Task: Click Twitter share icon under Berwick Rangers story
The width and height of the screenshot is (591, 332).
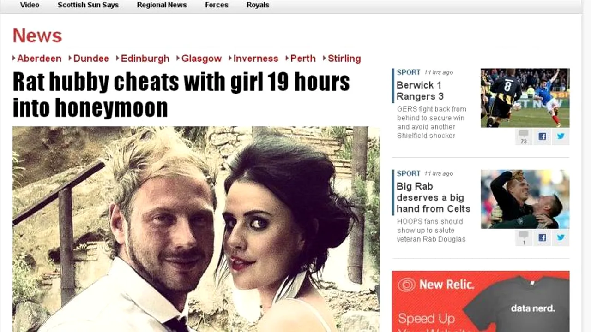Action: tap(561, 136)
